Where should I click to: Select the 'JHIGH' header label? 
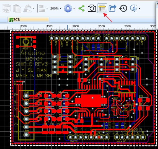(97, 34)
